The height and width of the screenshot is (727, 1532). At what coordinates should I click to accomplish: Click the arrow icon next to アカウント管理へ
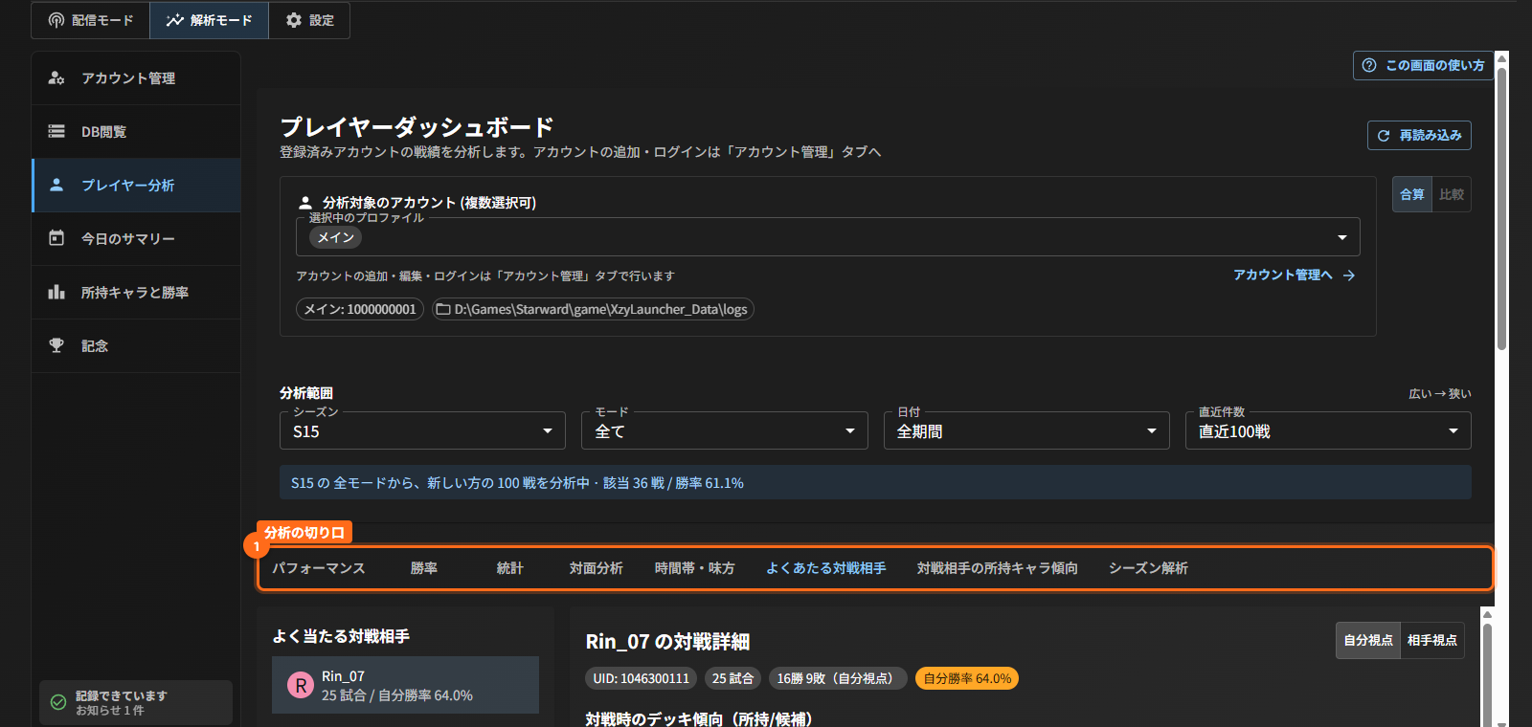click(x=1349, y=275)
